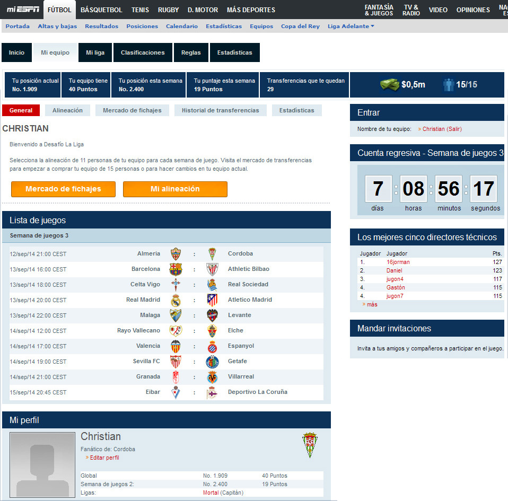Image resolution: width=508 pixels, height=501 pixels.
Task: Click the Atletico Madrid crest
Action: [212, 300]
